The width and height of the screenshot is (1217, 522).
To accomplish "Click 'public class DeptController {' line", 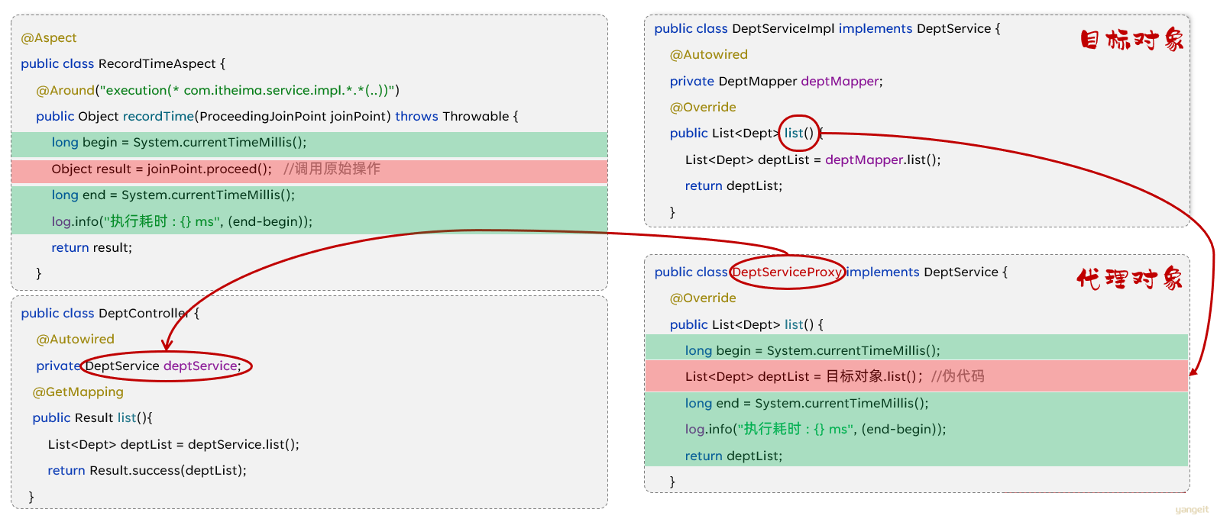I will (110, 314).
